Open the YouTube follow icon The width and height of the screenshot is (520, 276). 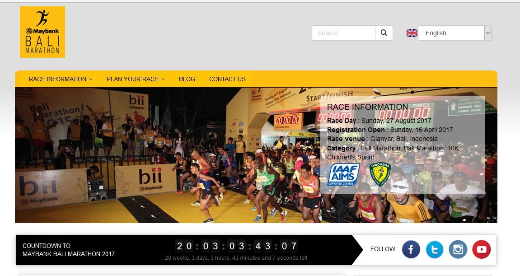coord(482,249)
